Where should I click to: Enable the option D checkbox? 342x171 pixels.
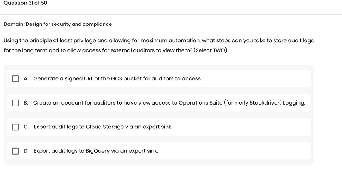coord(15,151)
